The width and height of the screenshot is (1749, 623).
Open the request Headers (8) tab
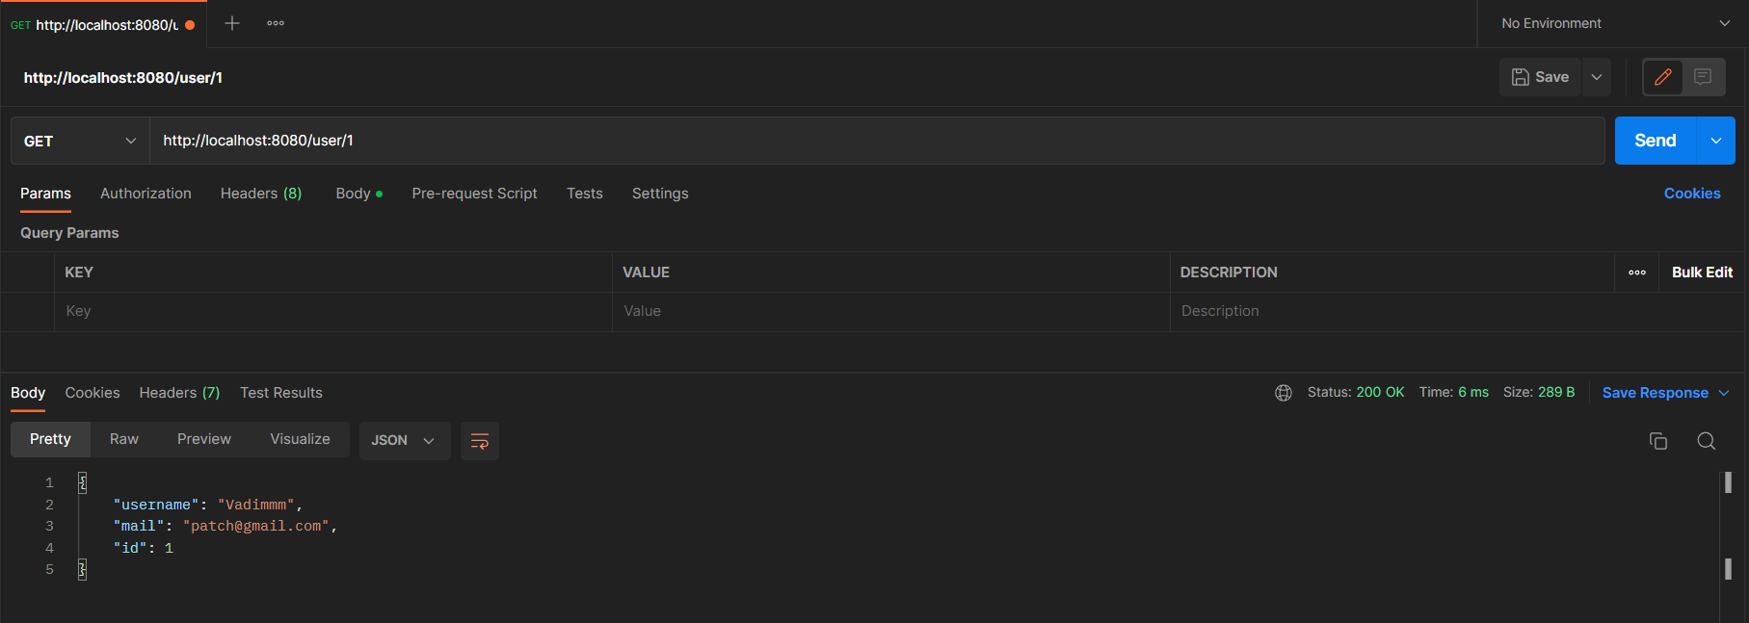(x=260, y=194)
